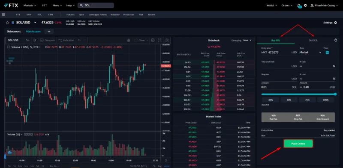
Task: Toggle auto scale on chart
Action: pos(166,166)
